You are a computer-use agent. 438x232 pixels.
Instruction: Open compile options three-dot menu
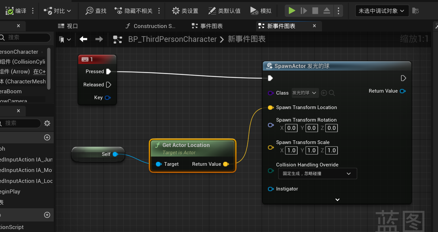[x=33, y=11]
